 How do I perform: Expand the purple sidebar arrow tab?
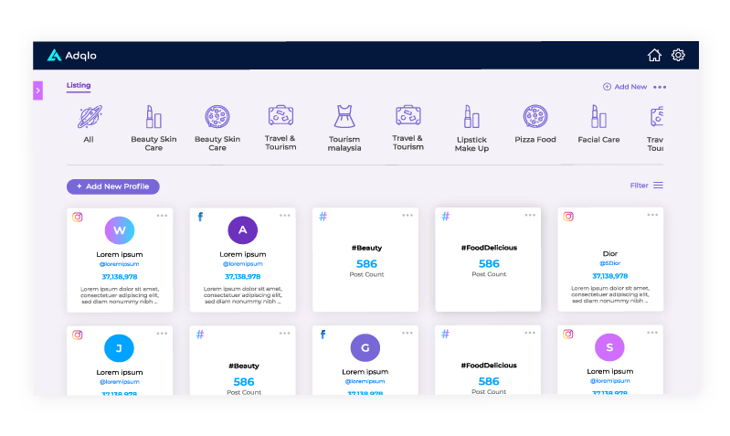pyautogui.click(x=38, y=90)
